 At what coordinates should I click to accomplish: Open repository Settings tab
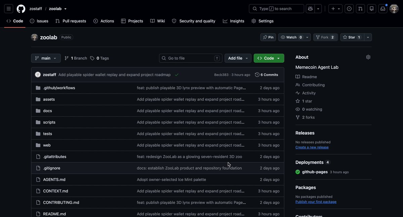click(x=263, y=21)
